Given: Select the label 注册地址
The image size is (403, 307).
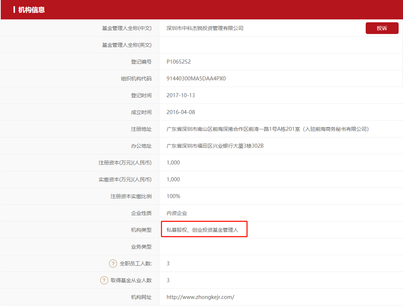Looking at the screenshot, I should [x=142, y=129].
